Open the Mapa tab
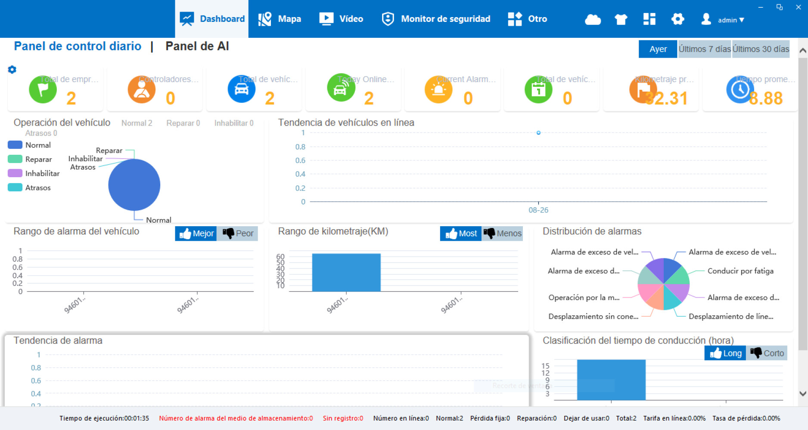The width and height of the screenshot is (808, 430). pos(280,19)
